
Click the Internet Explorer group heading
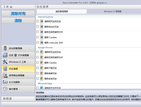click(46, 17)
